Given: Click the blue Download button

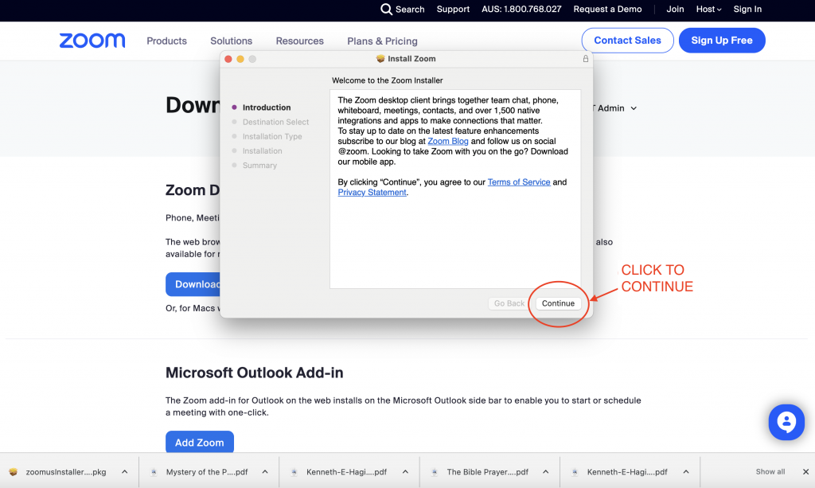Looking at the screenshot, I should [x=193, y=284].
